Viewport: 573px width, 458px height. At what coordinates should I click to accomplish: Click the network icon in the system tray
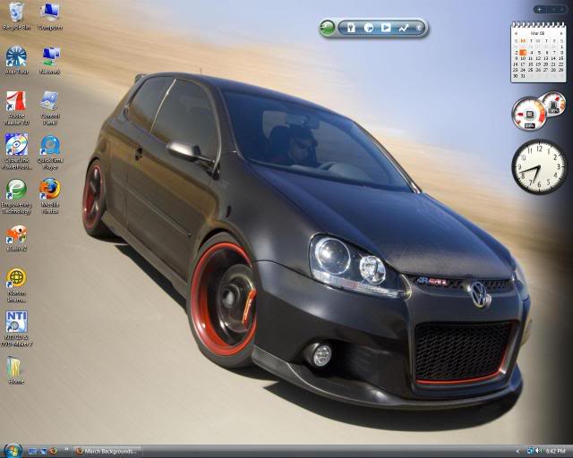tap(530, 451)
